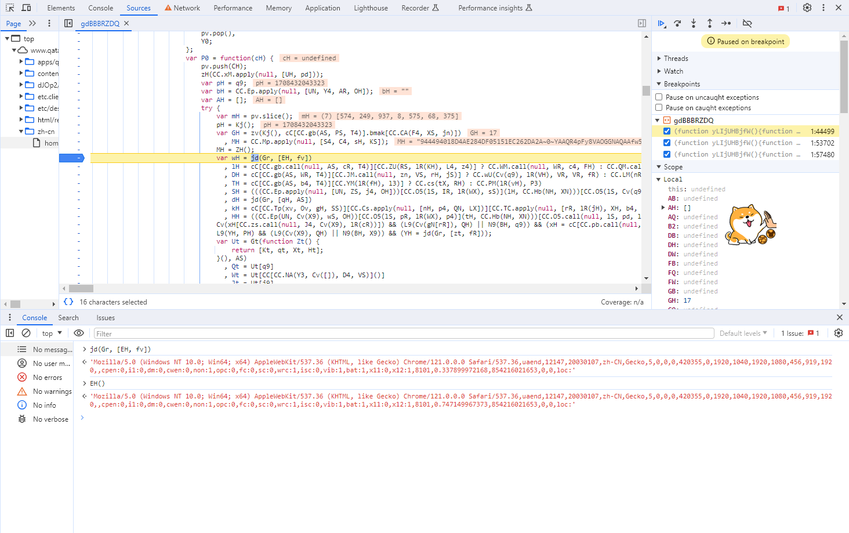Filter console to No verbose

(x=37, y=419)
